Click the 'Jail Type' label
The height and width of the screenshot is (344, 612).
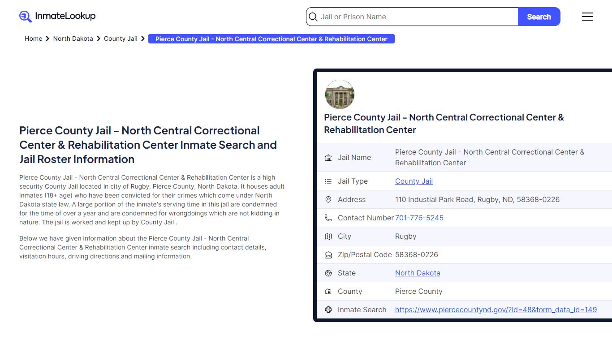[353, 181]
